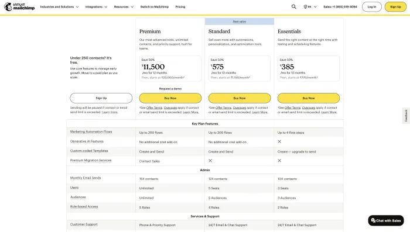Click the 4 Roles cell
The width and height of the screenshot is (410, 232).
point(214,207)
